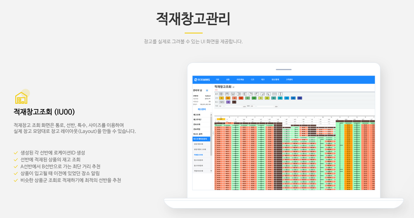Pick the first yellow shelf color swatch

click(x=221, y=98)
